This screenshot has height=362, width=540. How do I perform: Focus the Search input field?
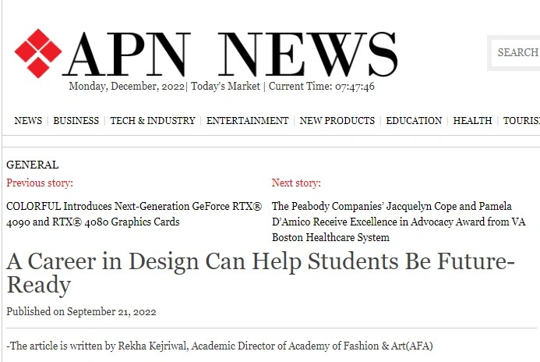coord(517,52)
